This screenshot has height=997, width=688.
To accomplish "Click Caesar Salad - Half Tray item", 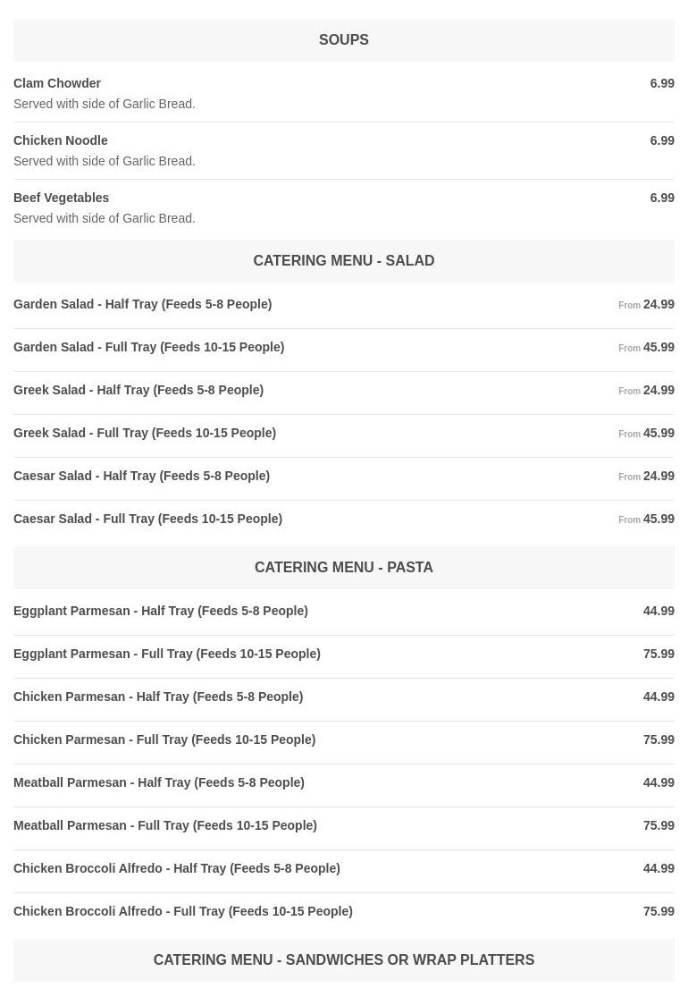I will click(x=142, y=476).
